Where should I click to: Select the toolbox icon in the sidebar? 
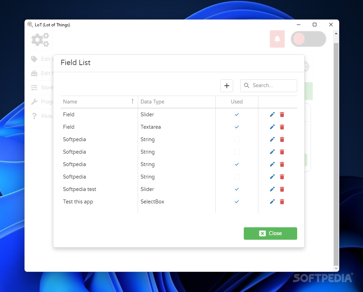(x=34, y=73)
